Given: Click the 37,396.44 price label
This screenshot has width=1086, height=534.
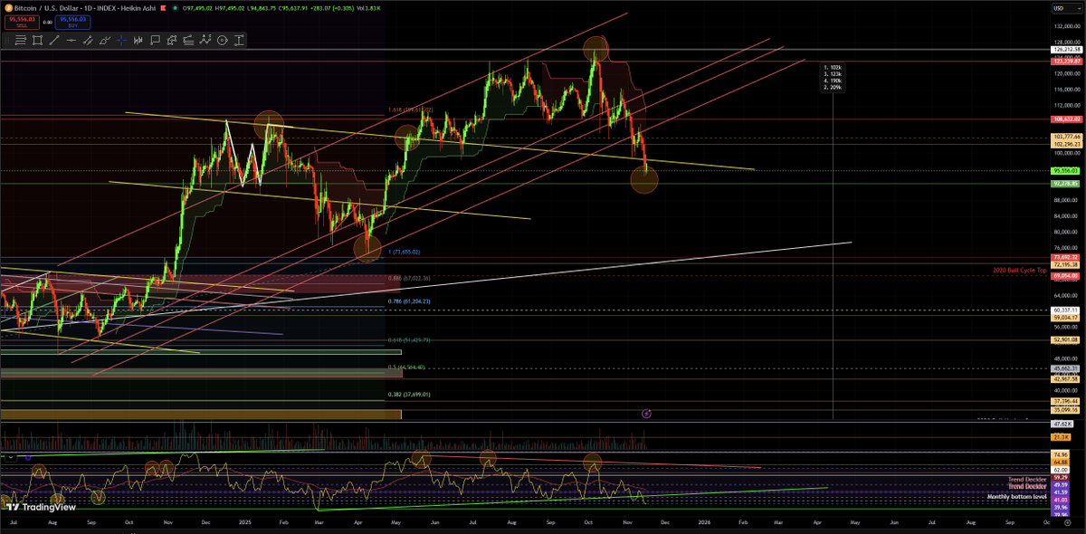Looking at the screenshot, I should 1066,401.
